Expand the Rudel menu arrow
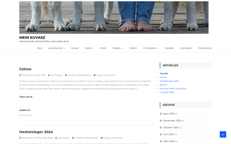Viewport: 231px width, 144px height. coord(93,48)
